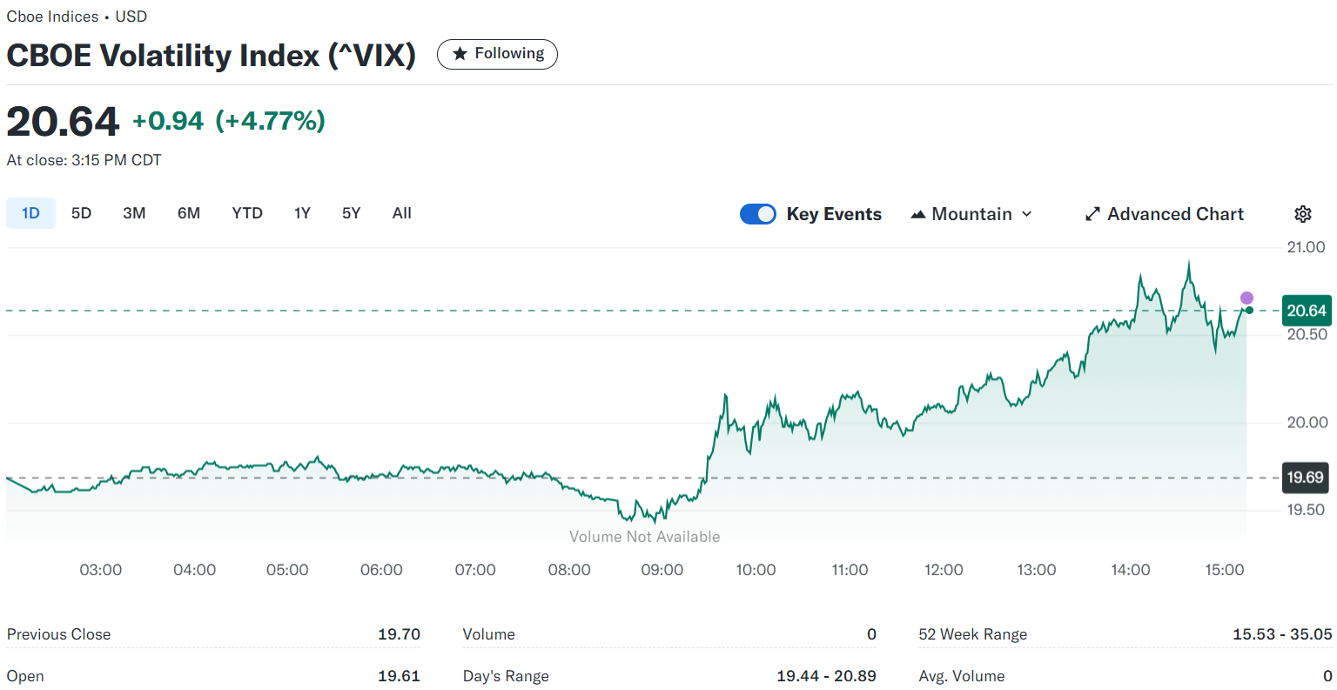The image size is (1337, 690).
Task: Click the CBOE Volatility Index (^VIX) title
Action: (212, 56)
